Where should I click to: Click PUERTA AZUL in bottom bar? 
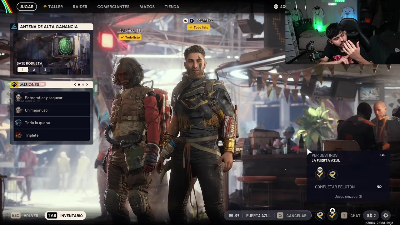click(258, 216)
